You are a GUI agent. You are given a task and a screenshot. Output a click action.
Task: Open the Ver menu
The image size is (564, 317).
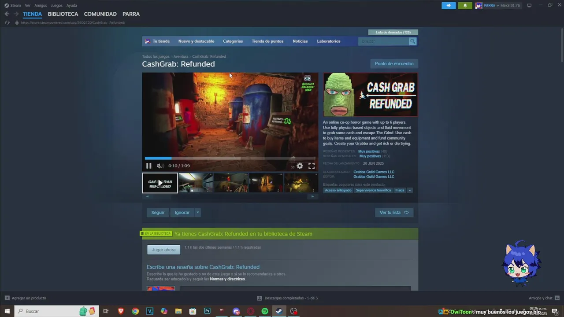[28, 5]
